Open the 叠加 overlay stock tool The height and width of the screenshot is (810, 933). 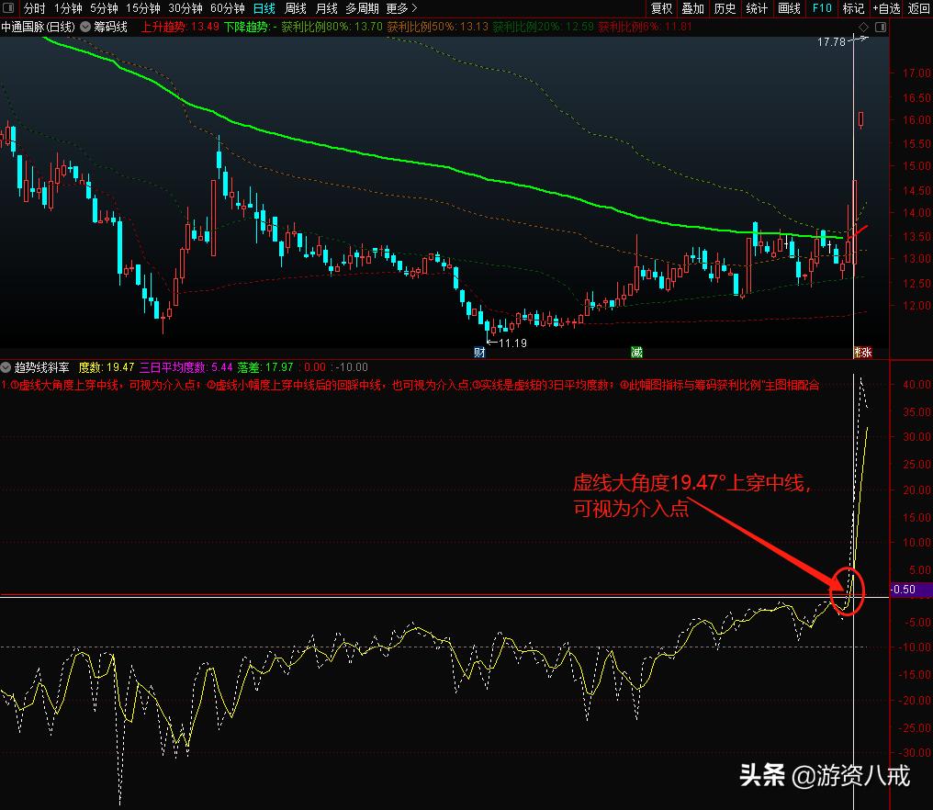click(694, 8)
